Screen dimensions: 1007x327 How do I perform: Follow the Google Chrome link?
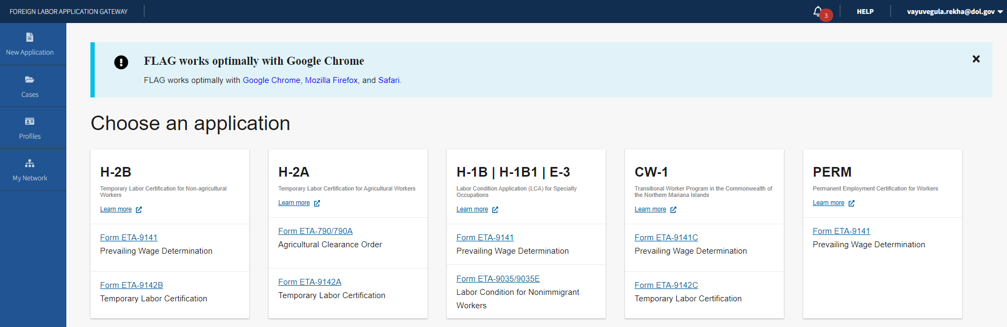point(271,80)
